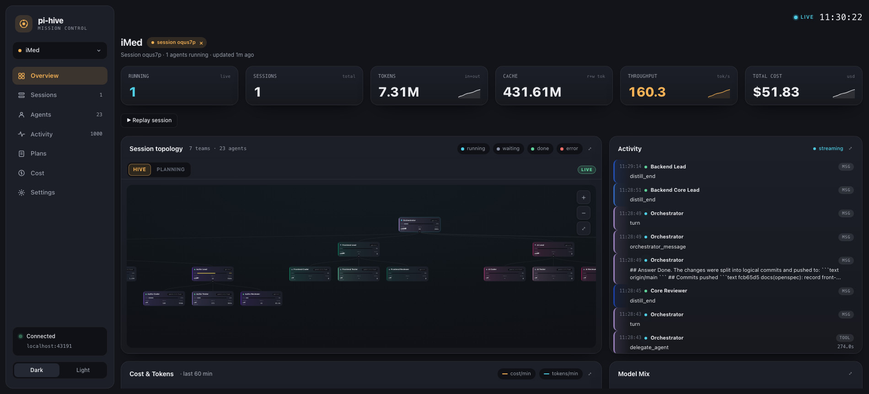Open Activity in the sidebar

tap(60, 134)
